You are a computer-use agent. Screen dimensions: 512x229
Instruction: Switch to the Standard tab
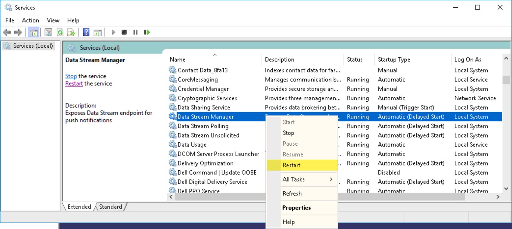(x=110, y=207)
